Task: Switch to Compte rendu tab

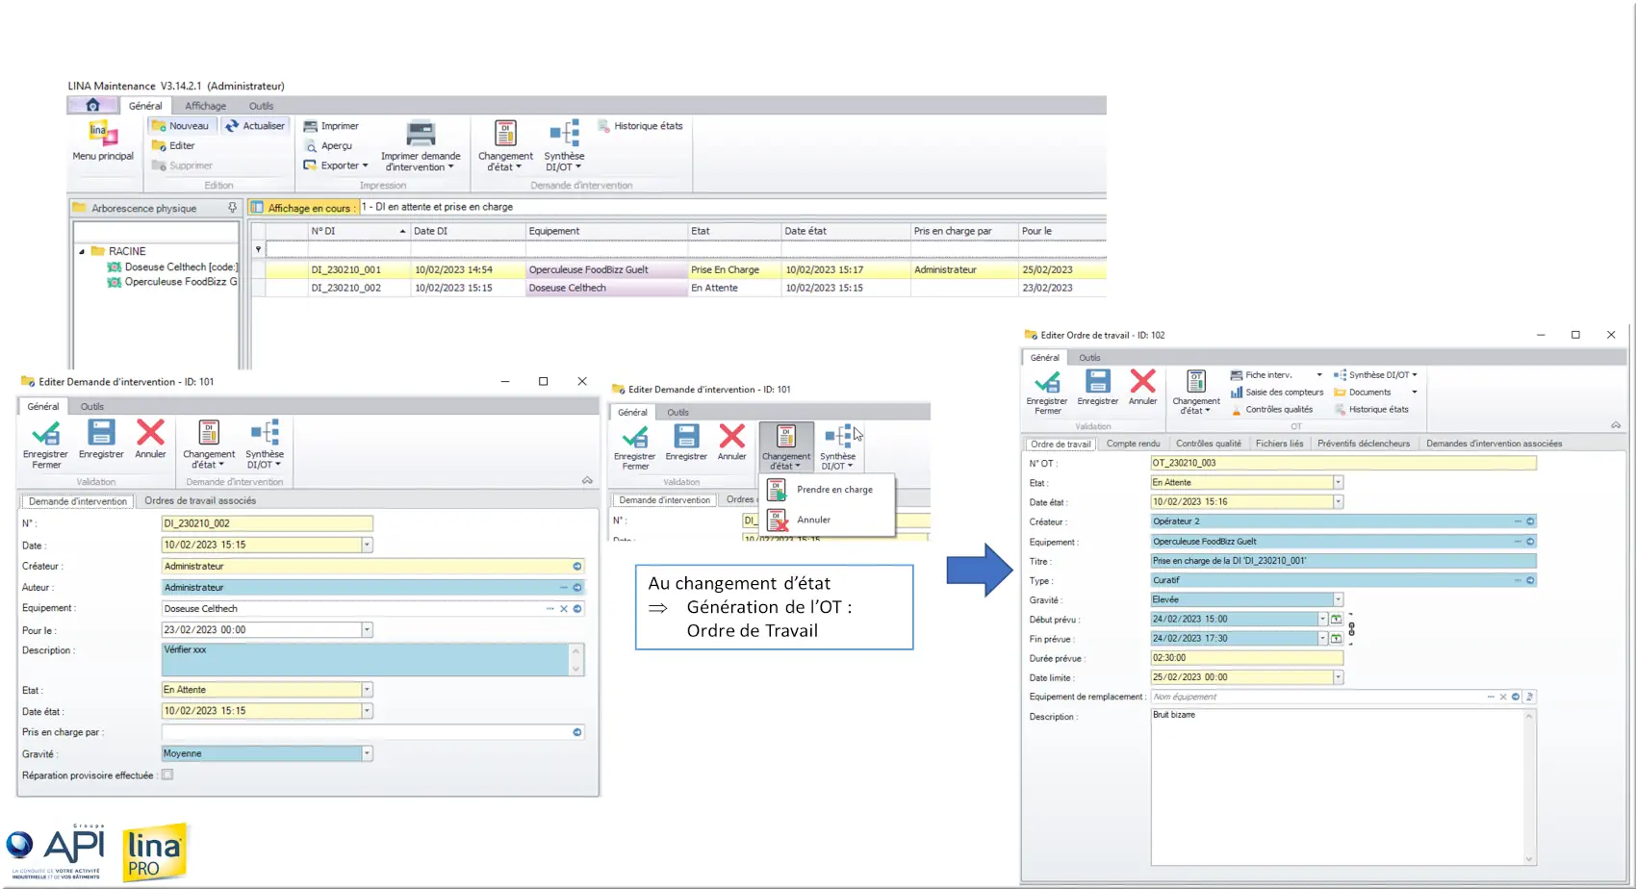Action: coord(1133,444)
